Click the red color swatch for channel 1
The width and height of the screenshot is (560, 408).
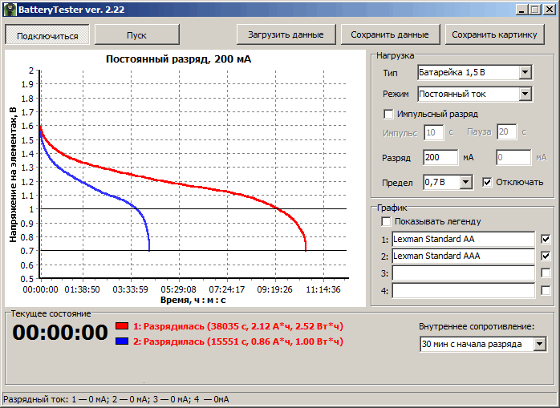click(122, 326)
